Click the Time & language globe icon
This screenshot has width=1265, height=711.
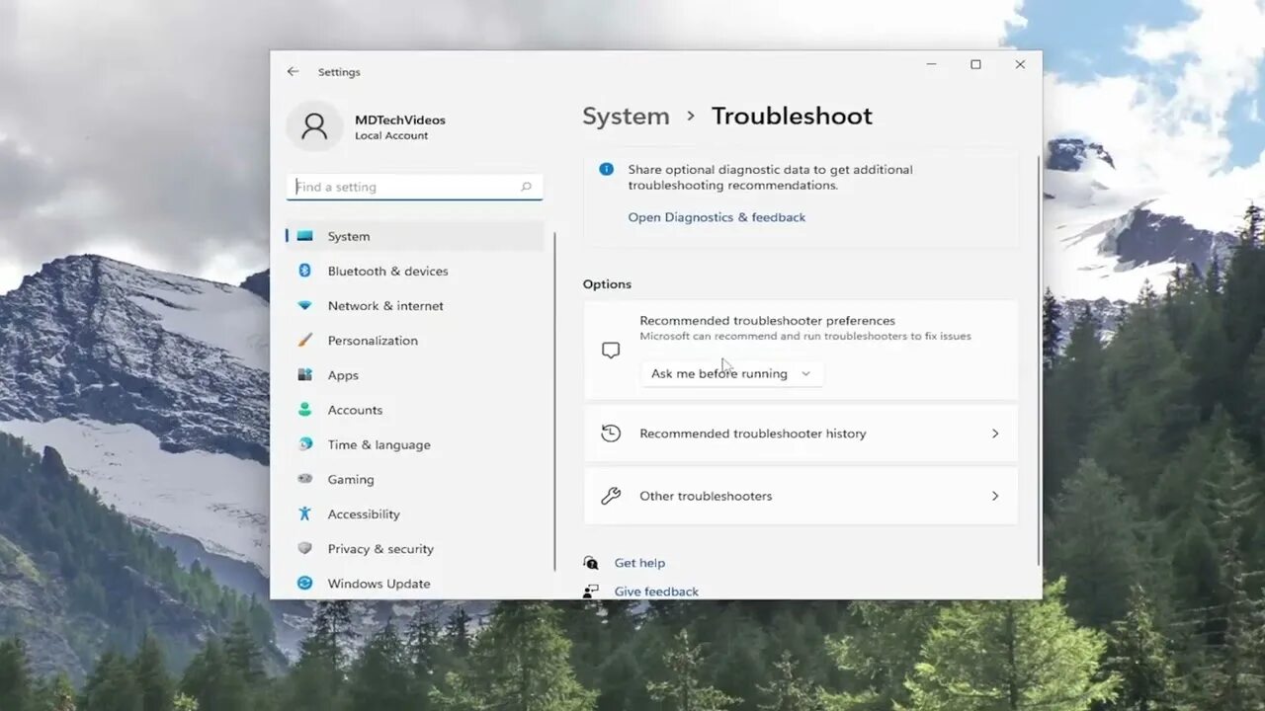pyautogui.click(x=305, y=444)
